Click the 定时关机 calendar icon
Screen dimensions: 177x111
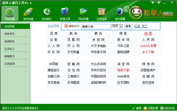162,108
